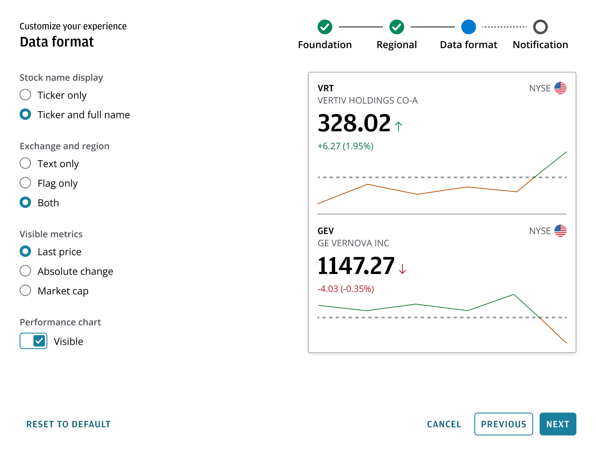Go back with the Previous button
Viewport: 596px width, 455px height.
click(x=504, y=424)
